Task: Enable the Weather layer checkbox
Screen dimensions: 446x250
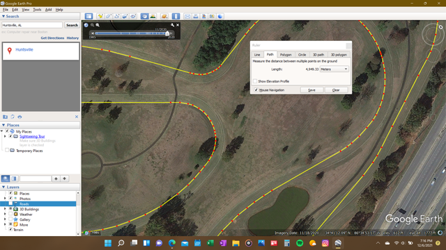Action: 10,214
